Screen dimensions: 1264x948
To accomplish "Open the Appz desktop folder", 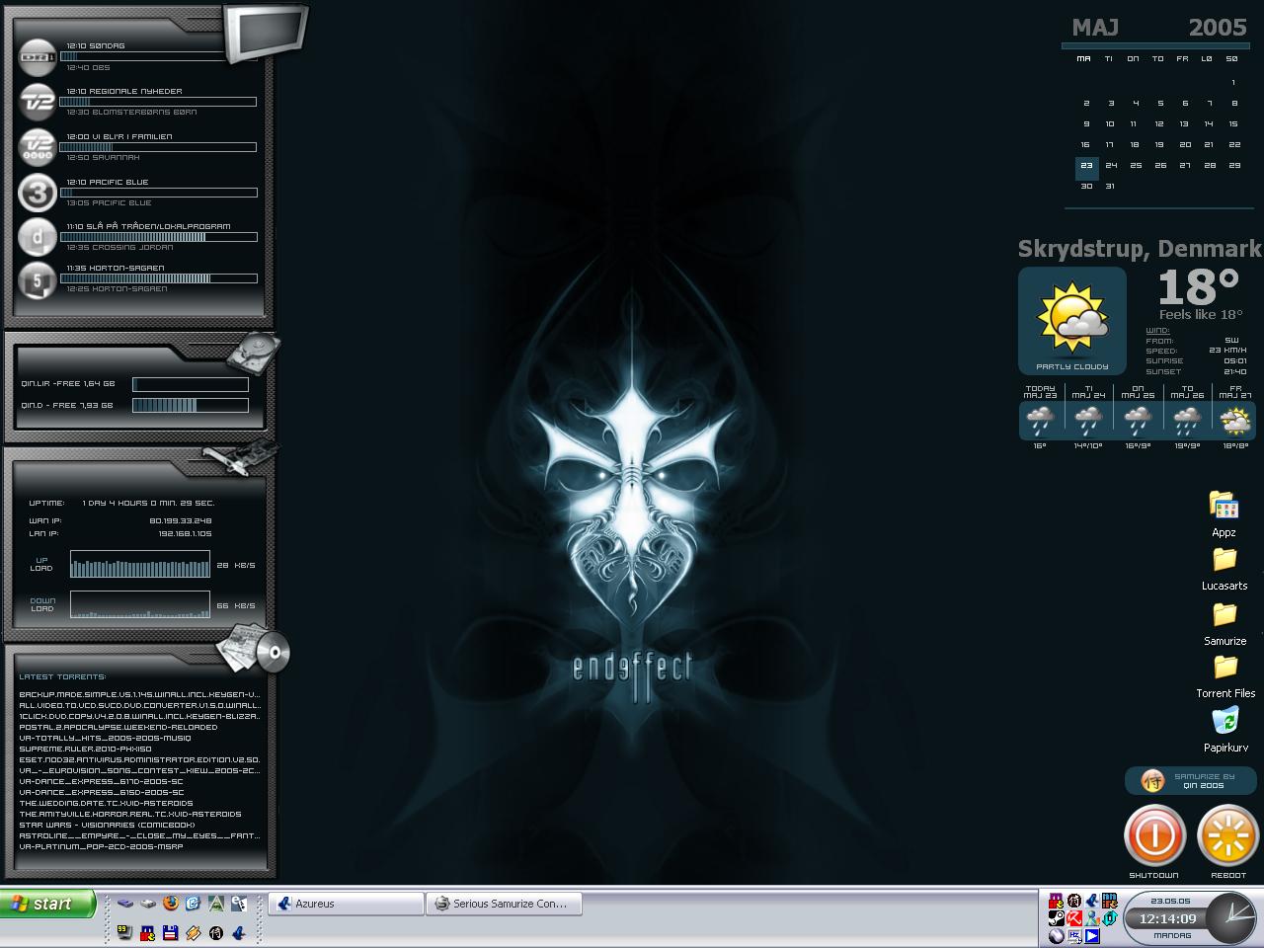I will point(1224,508).
